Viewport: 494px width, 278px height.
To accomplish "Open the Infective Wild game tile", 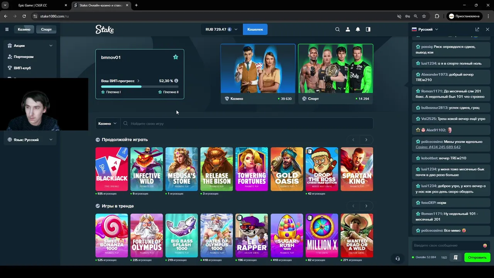I will [x=147, y=169].
